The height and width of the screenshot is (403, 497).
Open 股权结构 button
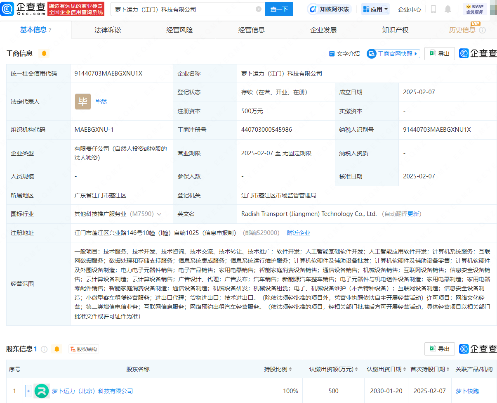(84, 349)
